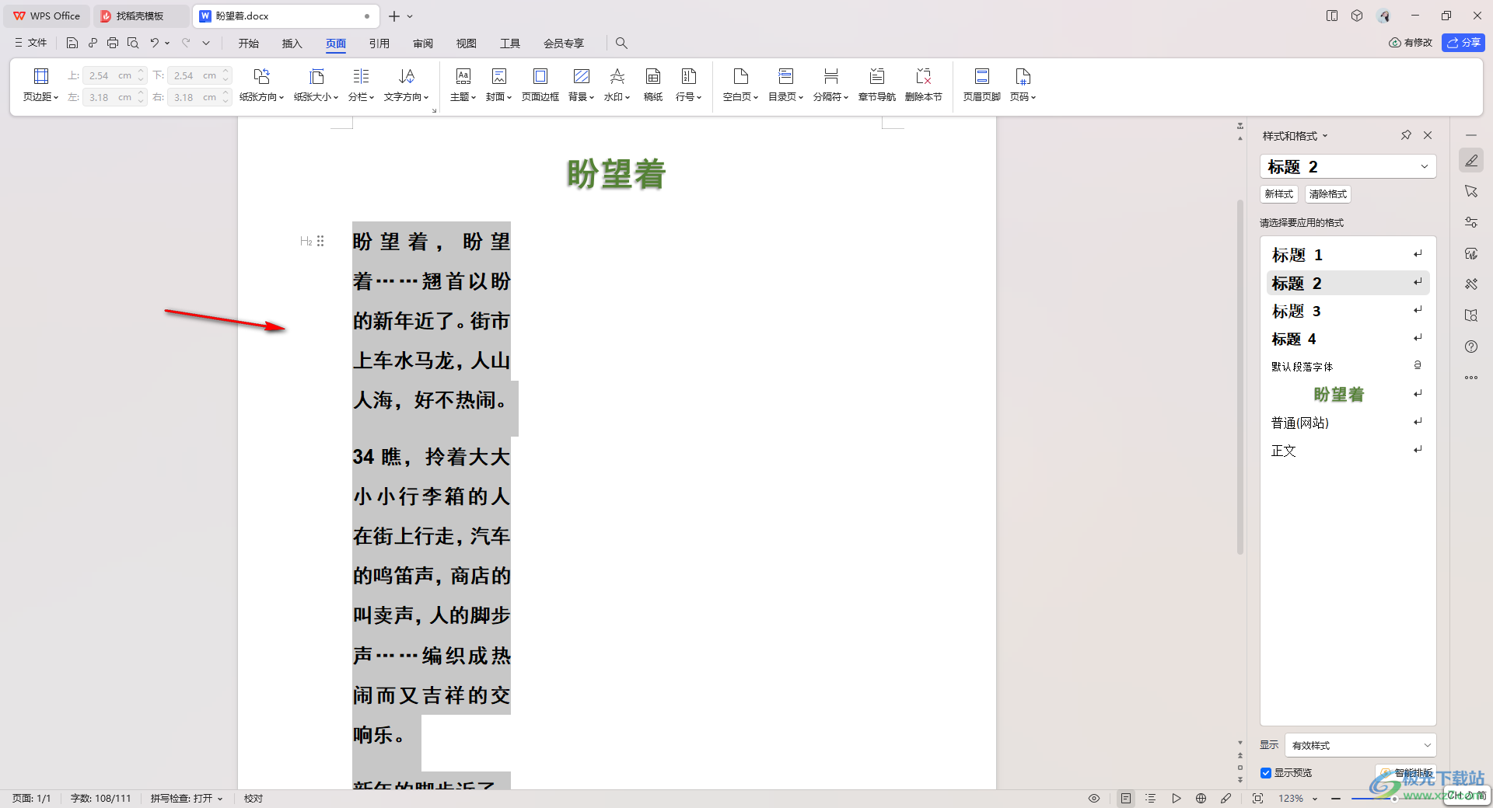The width and height of the screenshot is (1493, 808).
Task: Open 纸张方向 paper orientation options
Action: [261, 85]
